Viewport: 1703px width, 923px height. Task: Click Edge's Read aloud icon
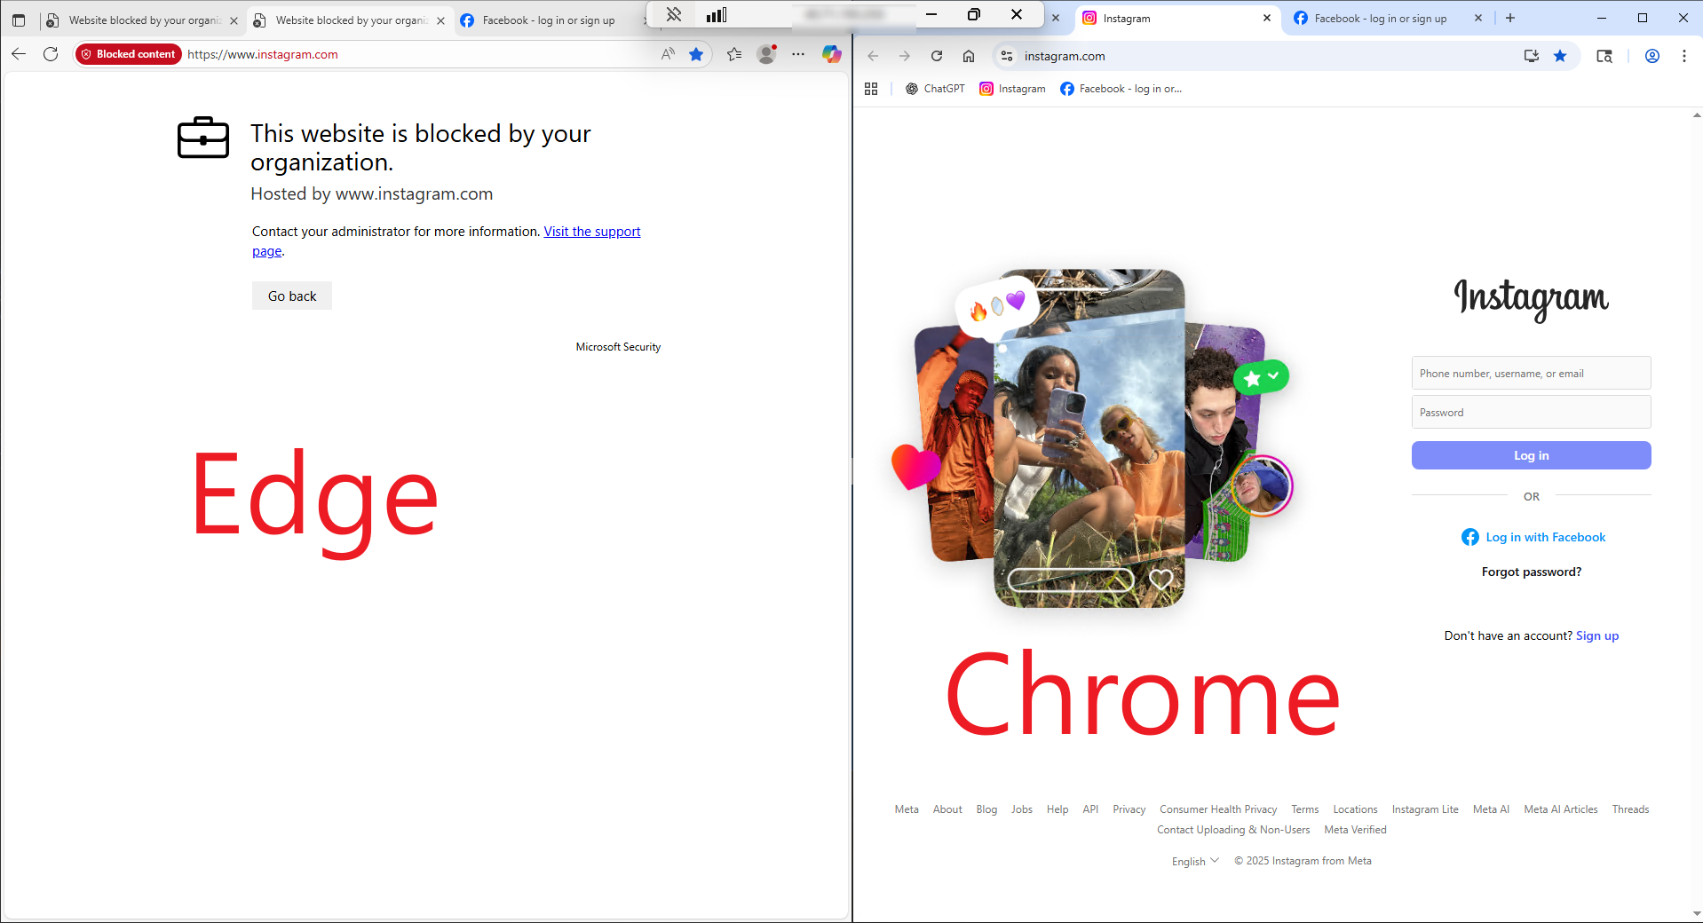click(x=668, y=54)
